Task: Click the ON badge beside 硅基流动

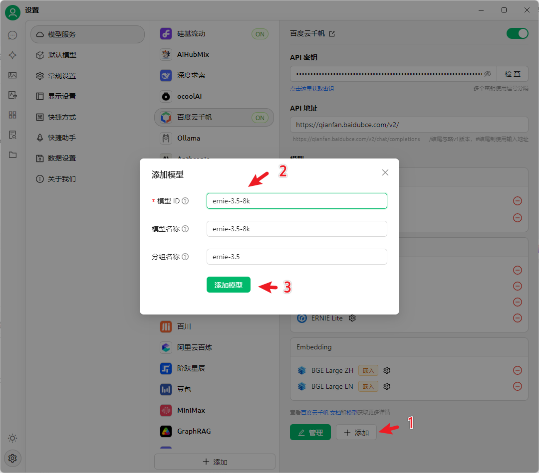Action: 260,34
